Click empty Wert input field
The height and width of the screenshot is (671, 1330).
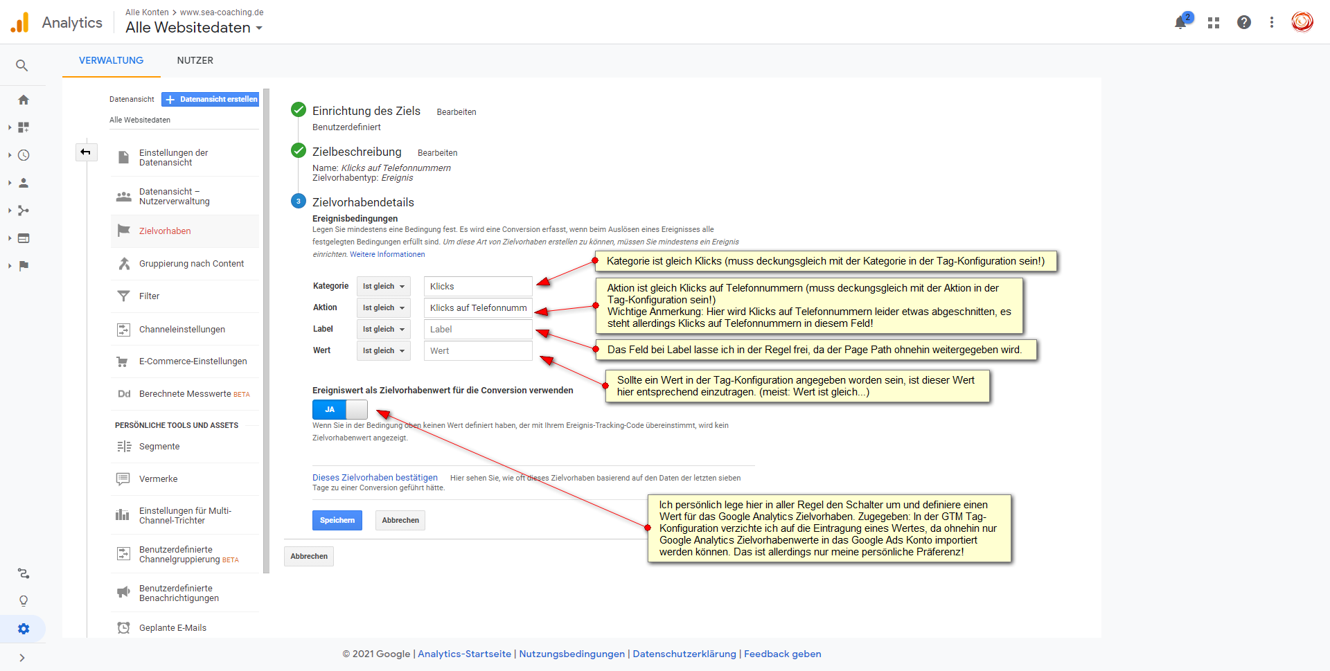478,351
